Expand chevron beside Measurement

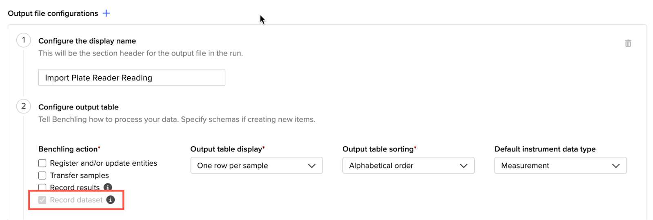coord(616,166)
